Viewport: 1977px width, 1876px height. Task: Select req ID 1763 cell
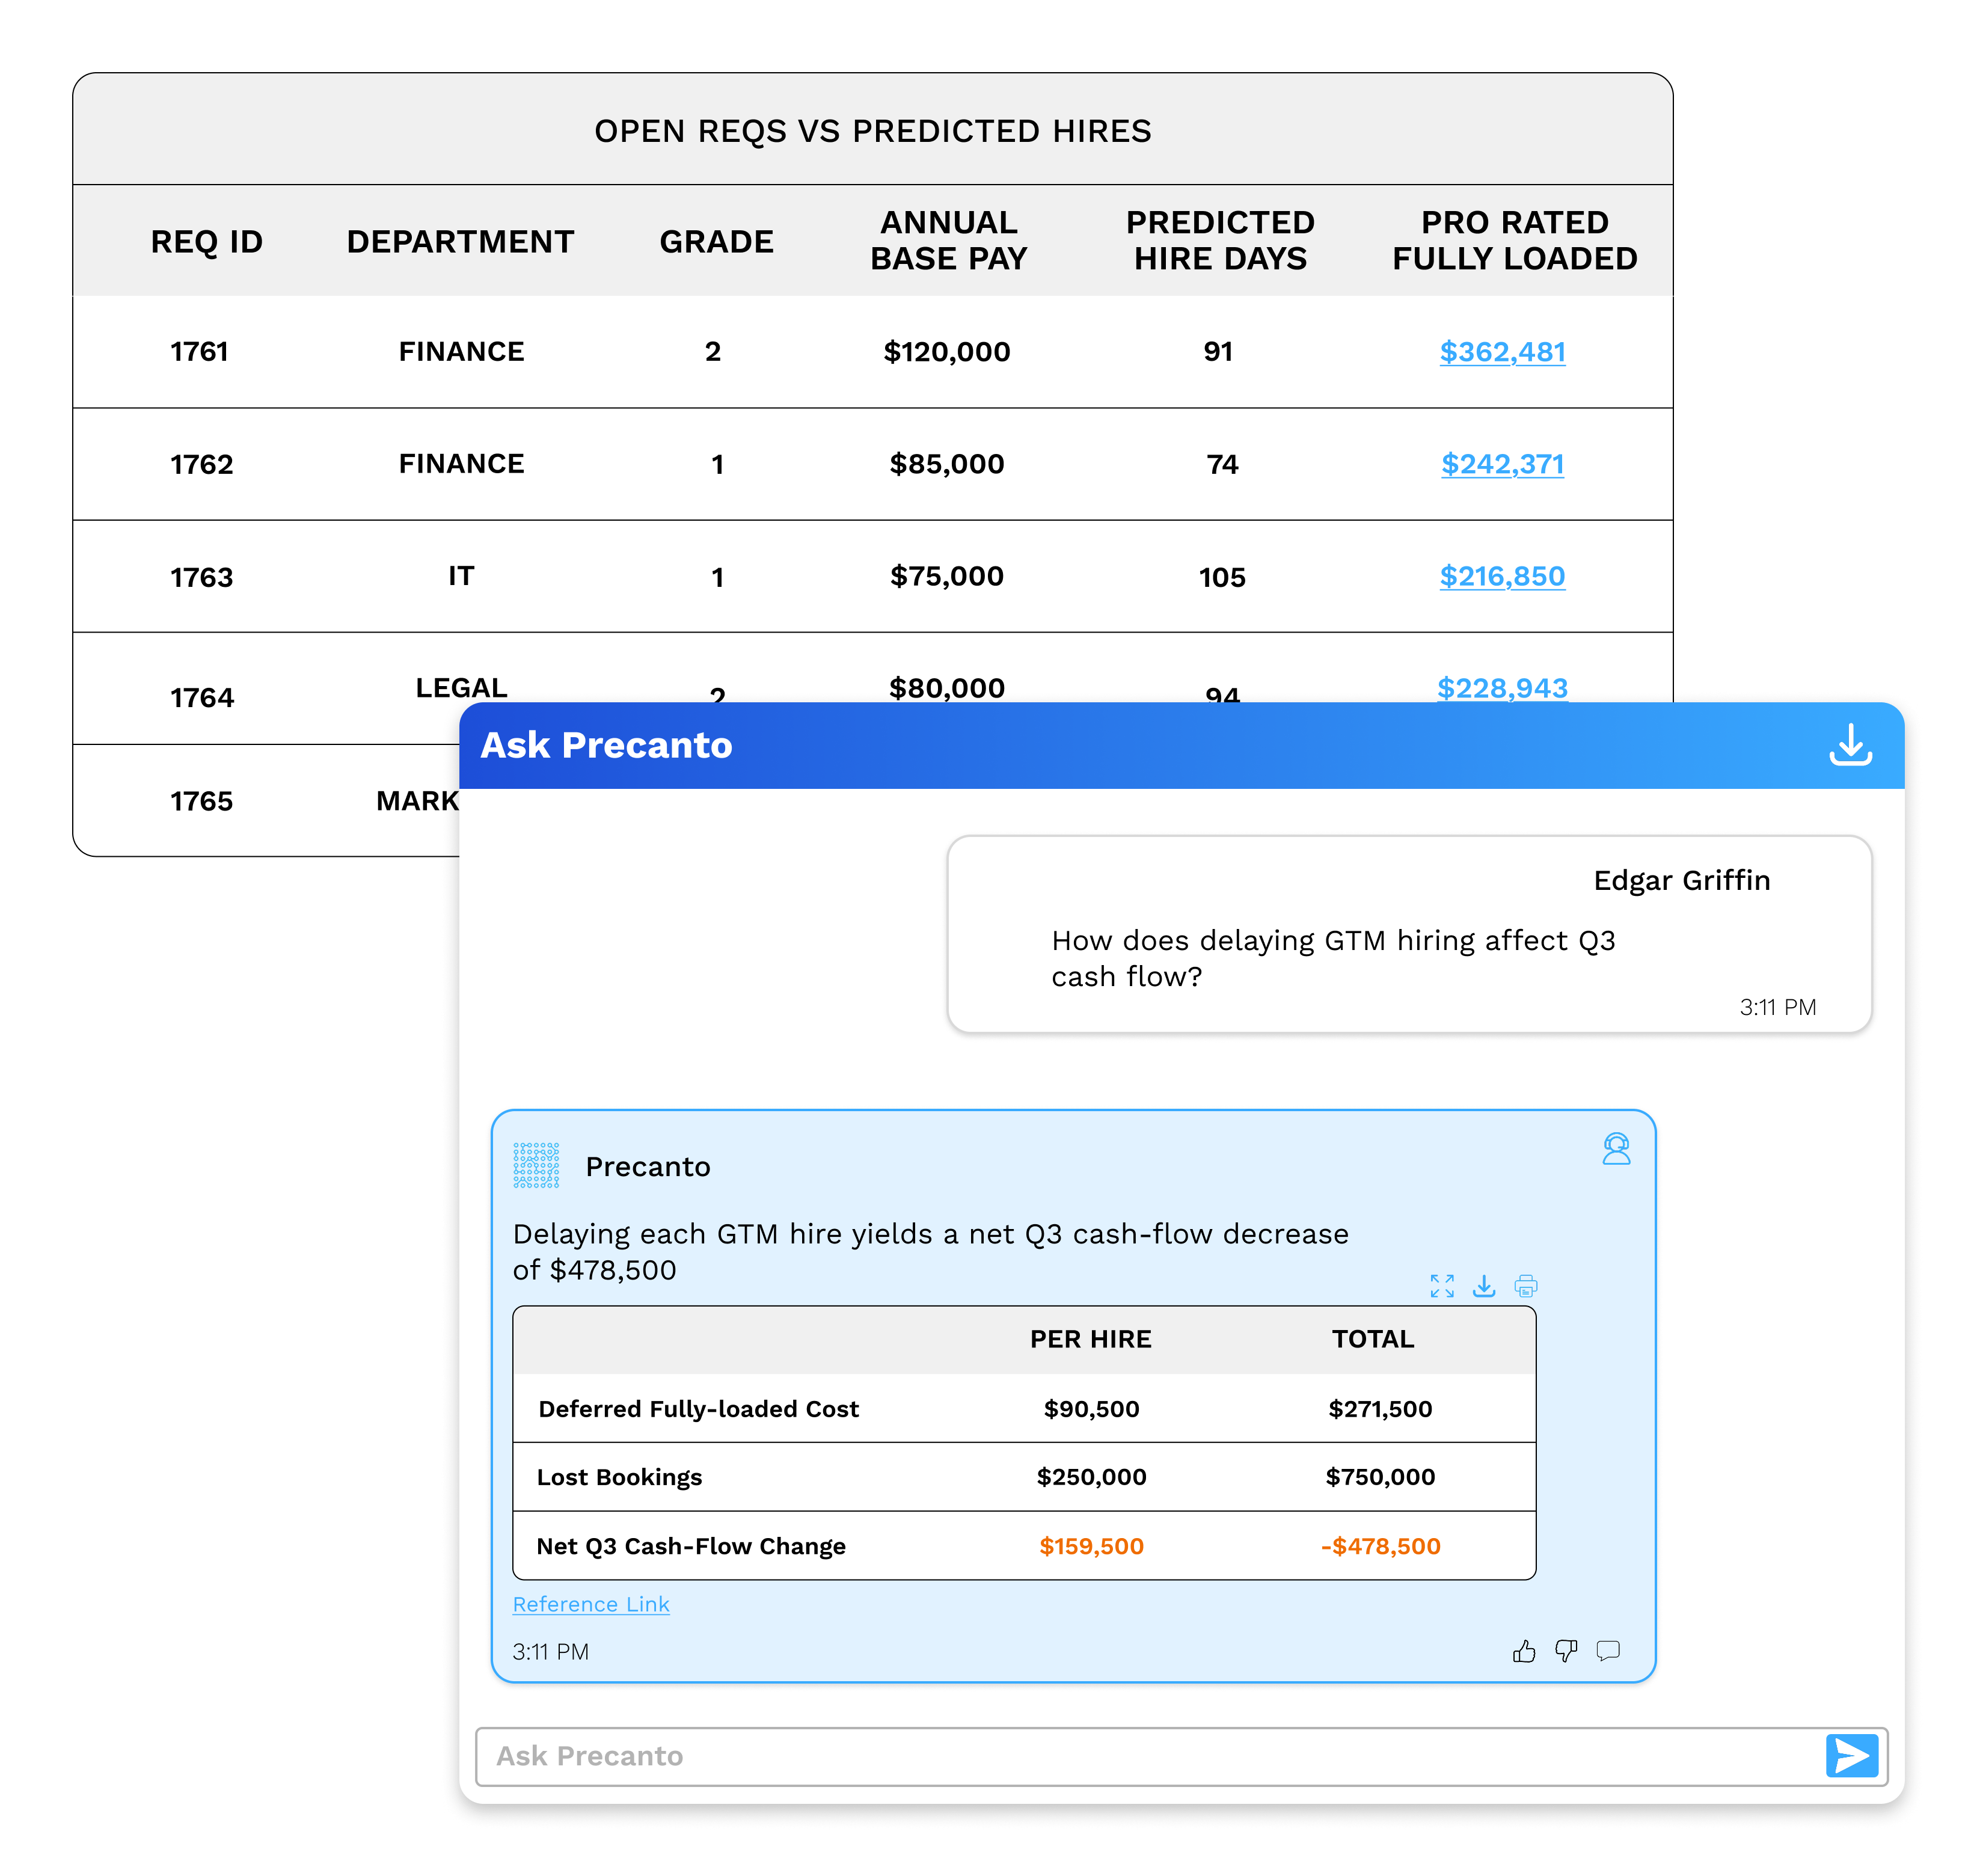coord(201,577)
